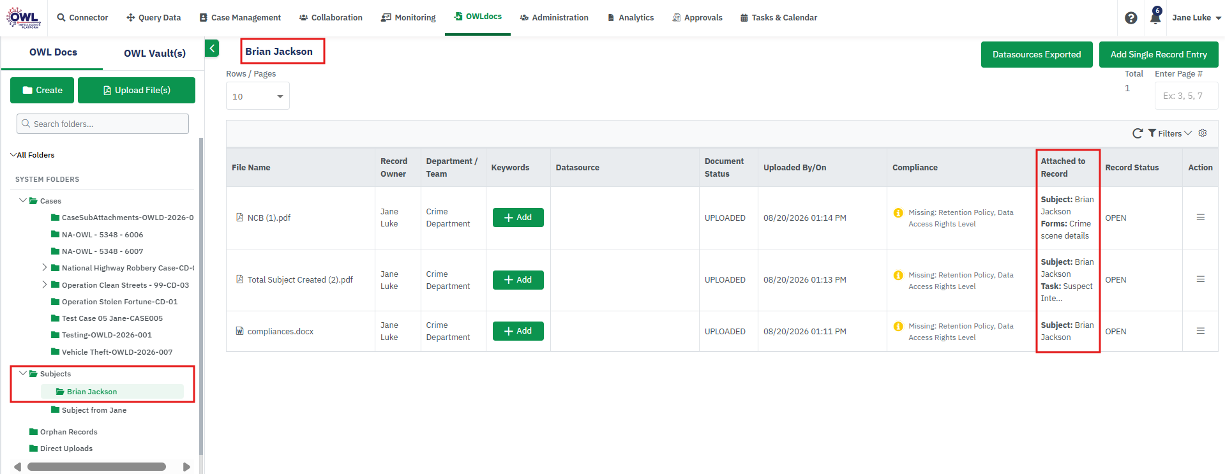This screenshot has width=1225, height=474.
Task: Open the Approvals menu
Action: click(697, 18)
